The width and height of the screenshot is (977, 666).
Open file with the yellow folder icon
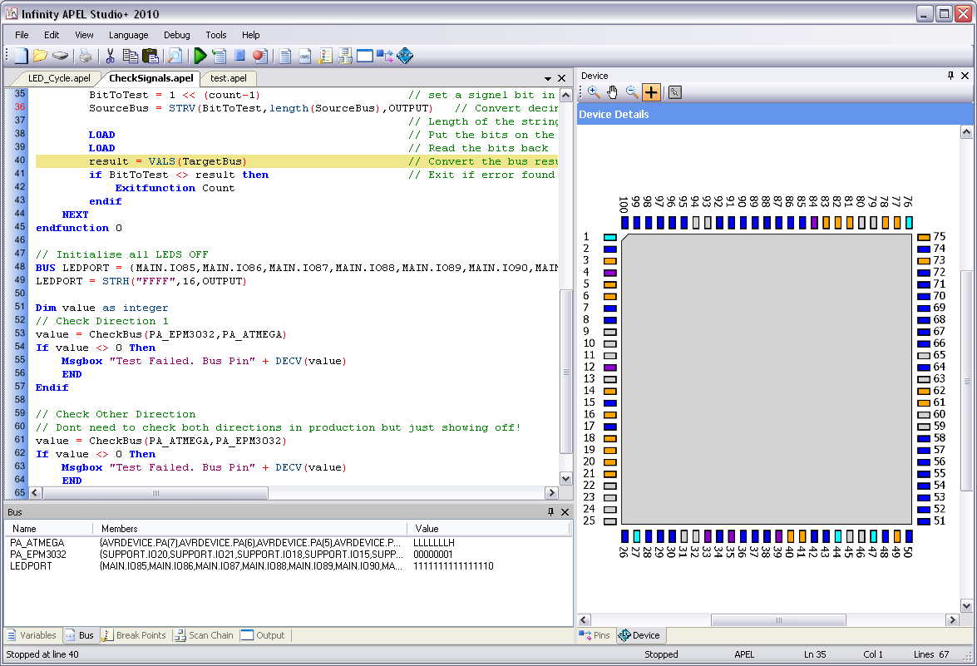(39, 56)
